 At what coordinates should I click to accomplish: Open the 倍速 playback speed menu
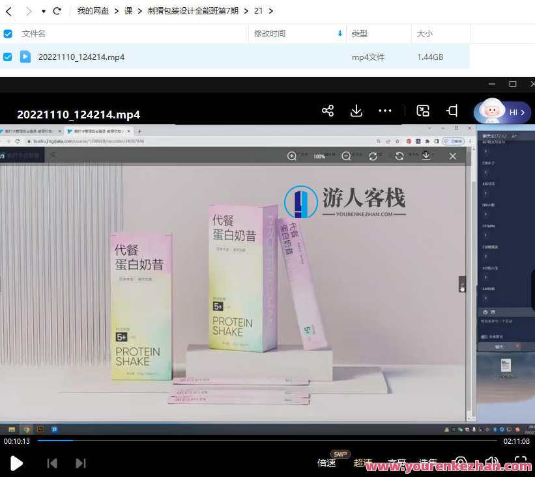point(326,463)
